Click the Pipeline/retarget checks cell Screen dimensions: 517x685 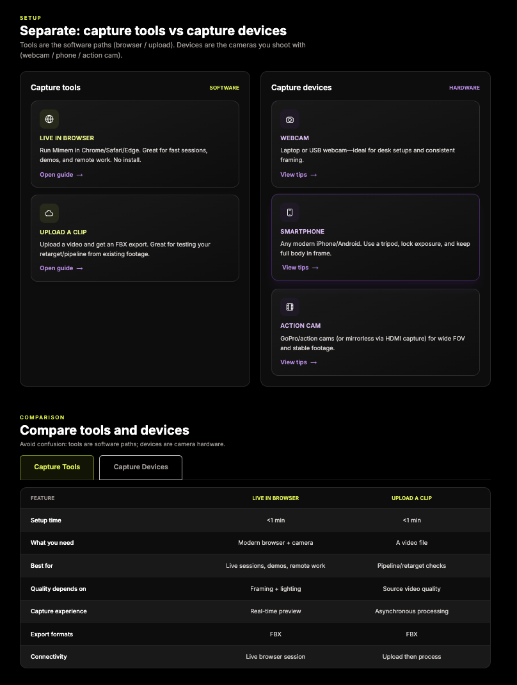click(x=412, y=566)
